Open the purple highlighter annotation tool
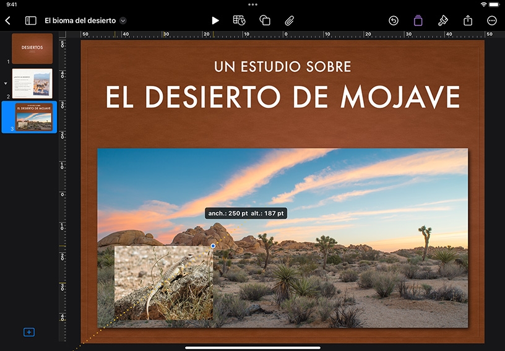505x351 pixels. (x=418, y=20)
